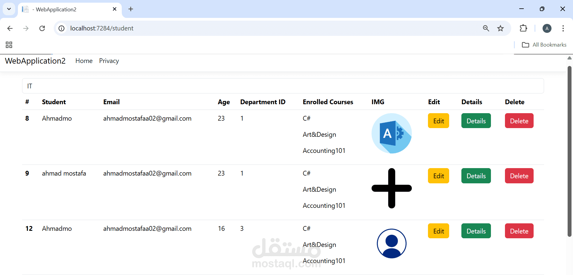Click the Enrolled Courses column header

click(328, 102)
